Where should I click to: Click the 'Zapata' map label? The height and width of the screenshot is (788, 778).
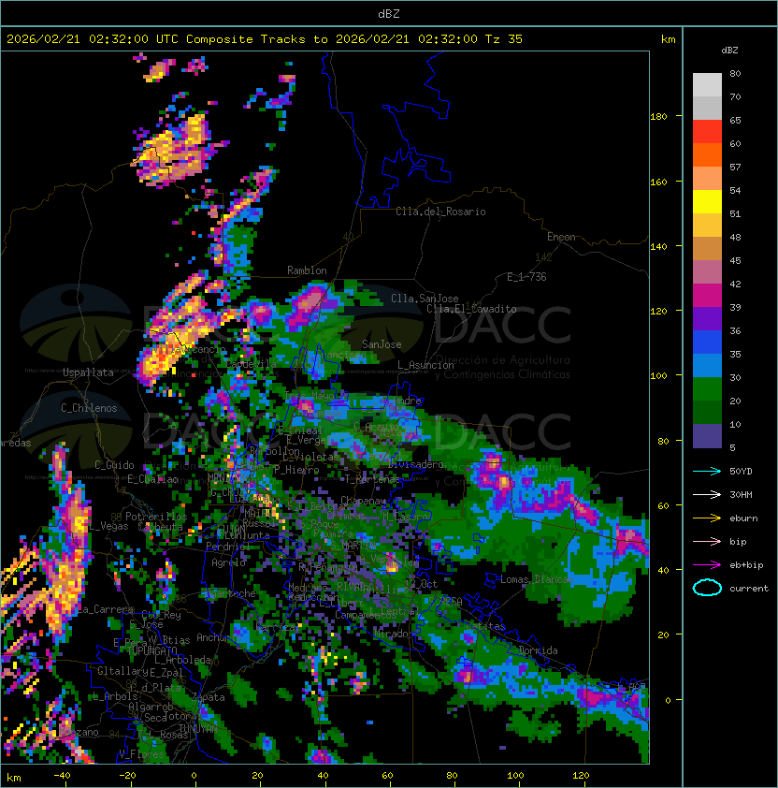(208, 697)
